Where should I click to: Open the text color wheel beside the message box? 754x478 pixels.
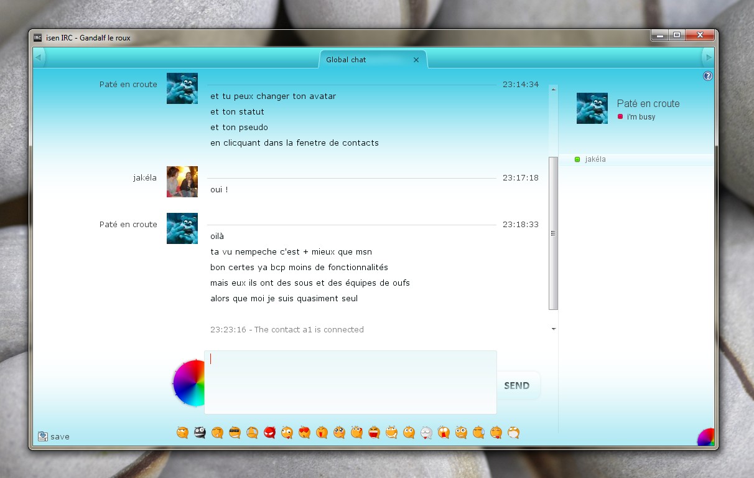[x=188, y=383]
